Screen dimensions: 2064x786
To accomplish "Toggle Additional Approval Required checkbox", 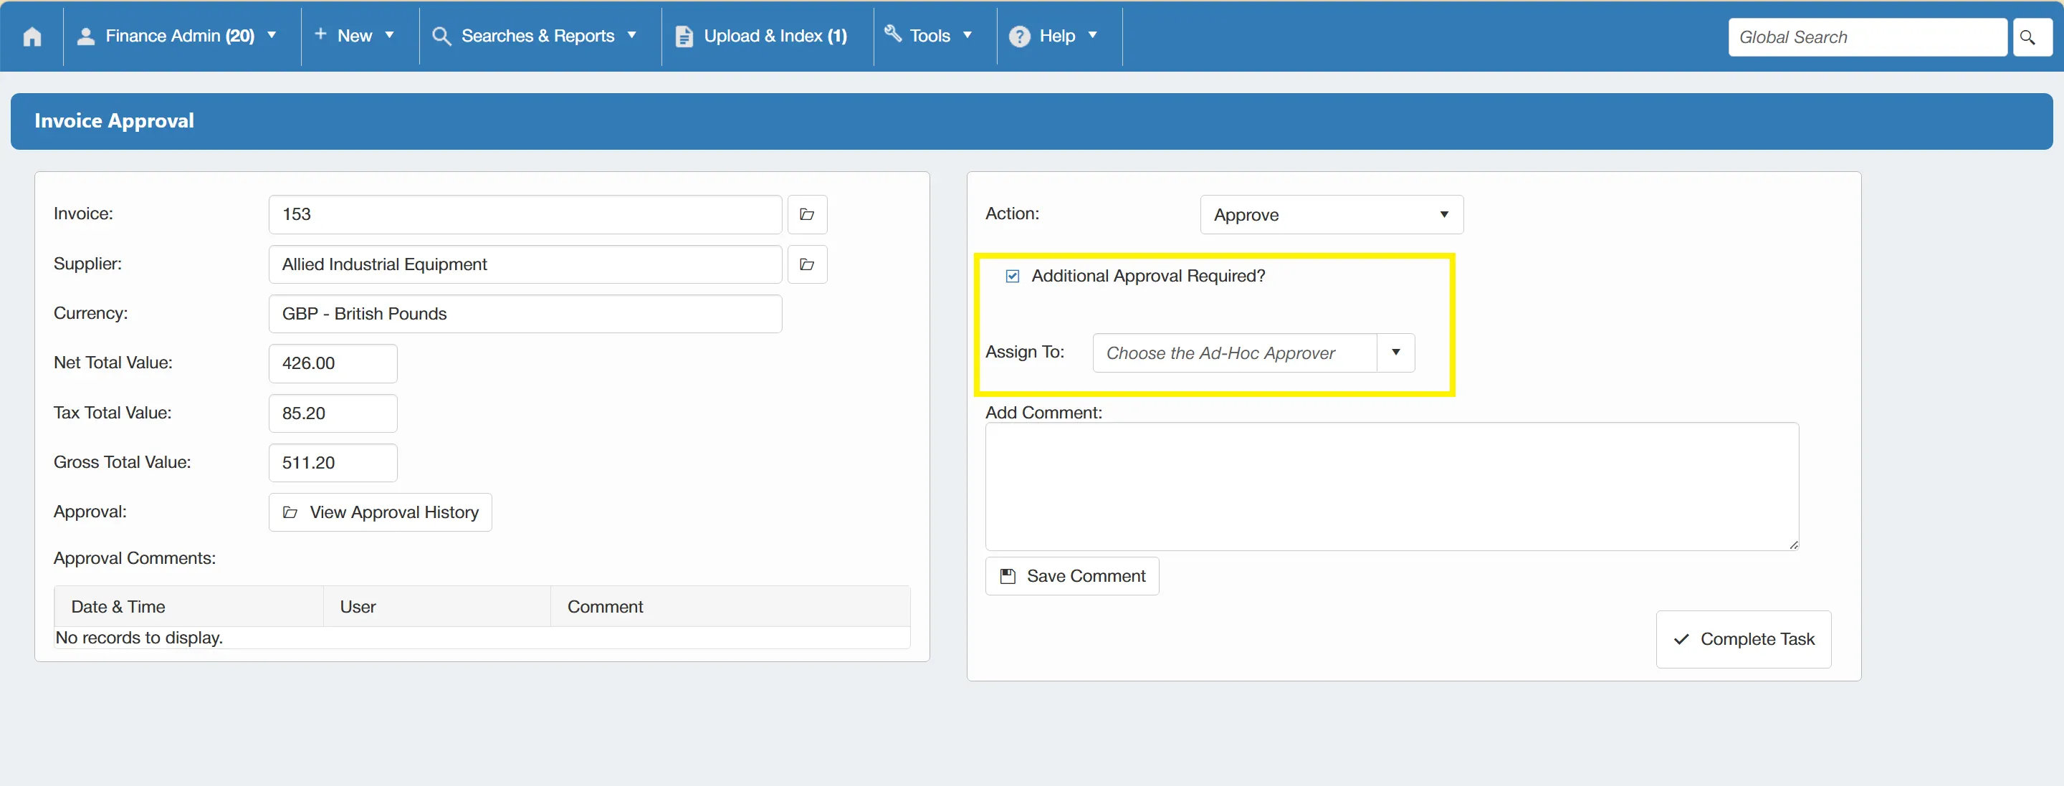I will [x=1012, y=276].
